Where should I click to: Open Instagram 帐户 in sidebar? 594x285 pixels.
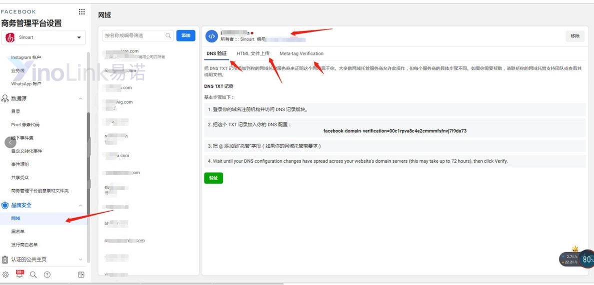click(x=26, y=57)
